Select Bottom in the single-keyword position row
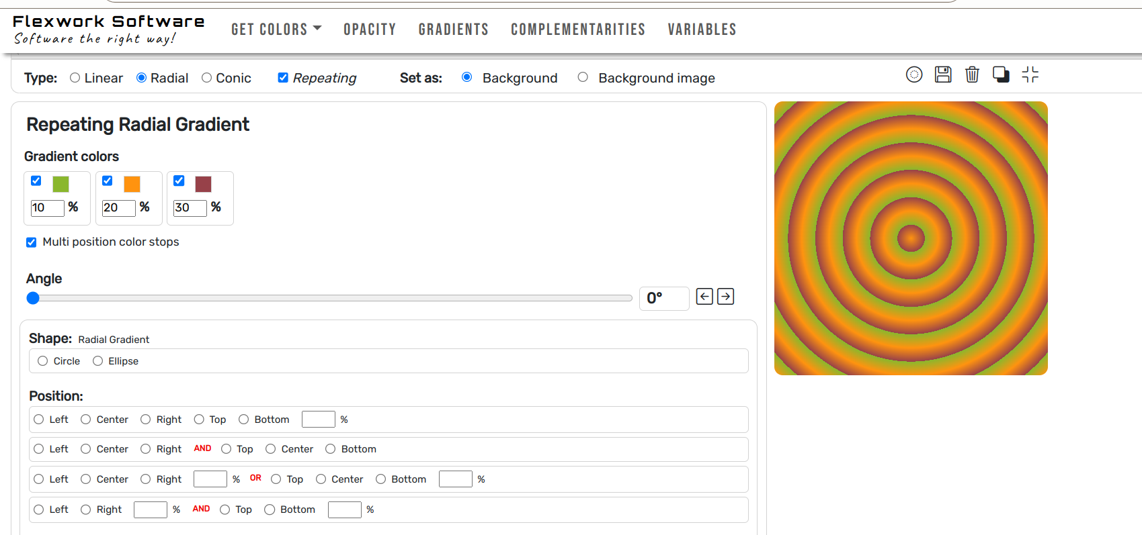Viewport: 1142px width, 535px height. (x=243, y=420)
